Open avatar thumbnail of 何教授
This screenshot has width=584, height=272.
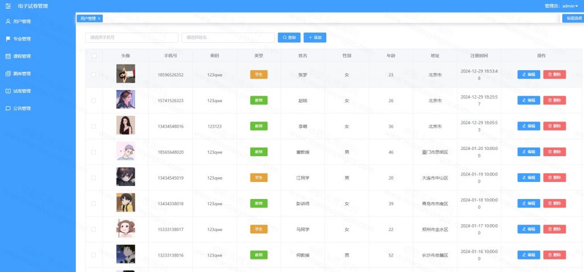click(125, 254)
